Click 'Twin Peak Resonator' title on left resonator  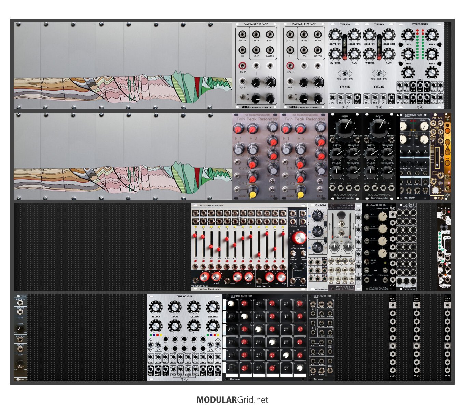point(257,119)
